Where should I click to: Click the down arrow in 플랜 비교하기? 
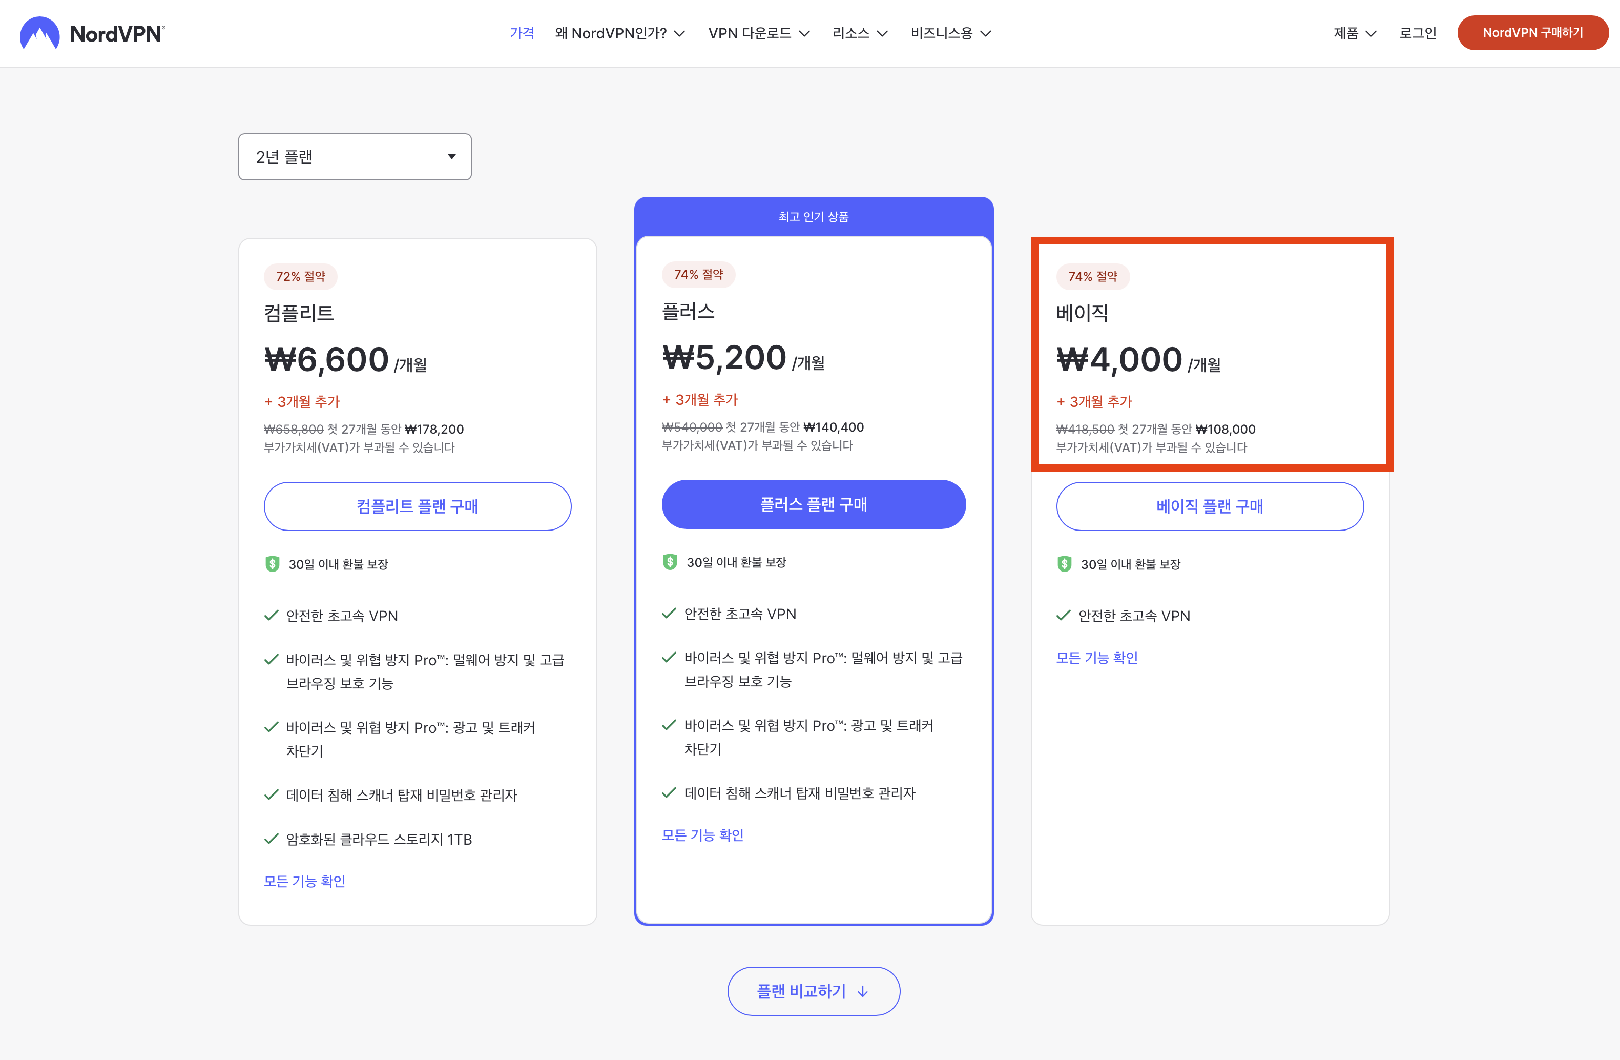pyautogui.click(x=863, y=991)
